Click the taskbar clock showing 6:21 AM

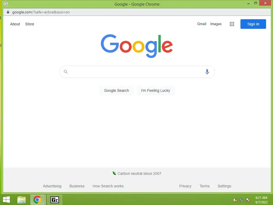[x=261, y=200]
